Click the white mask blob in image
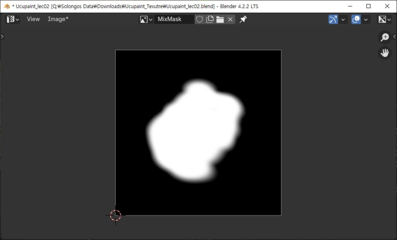 (196, 131)
